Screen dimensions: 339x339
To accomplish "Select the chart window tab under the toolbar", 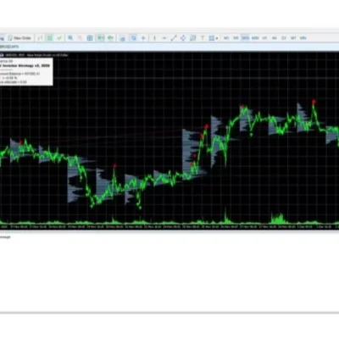I will tap(9, 47).
